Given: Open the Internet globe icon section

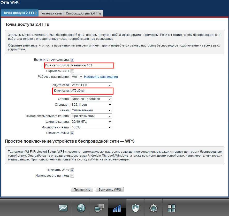Looking at the screenshot, I should (x=81, y=208).
